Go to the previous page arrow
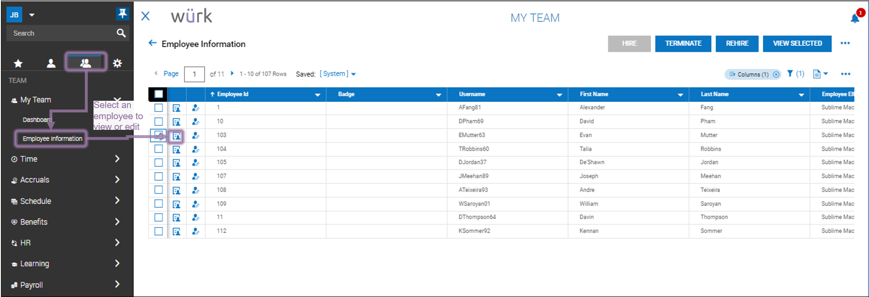Image resolution: width=869 pixels, height=297 pixels. pyautogui.click(x=156, y=73)
